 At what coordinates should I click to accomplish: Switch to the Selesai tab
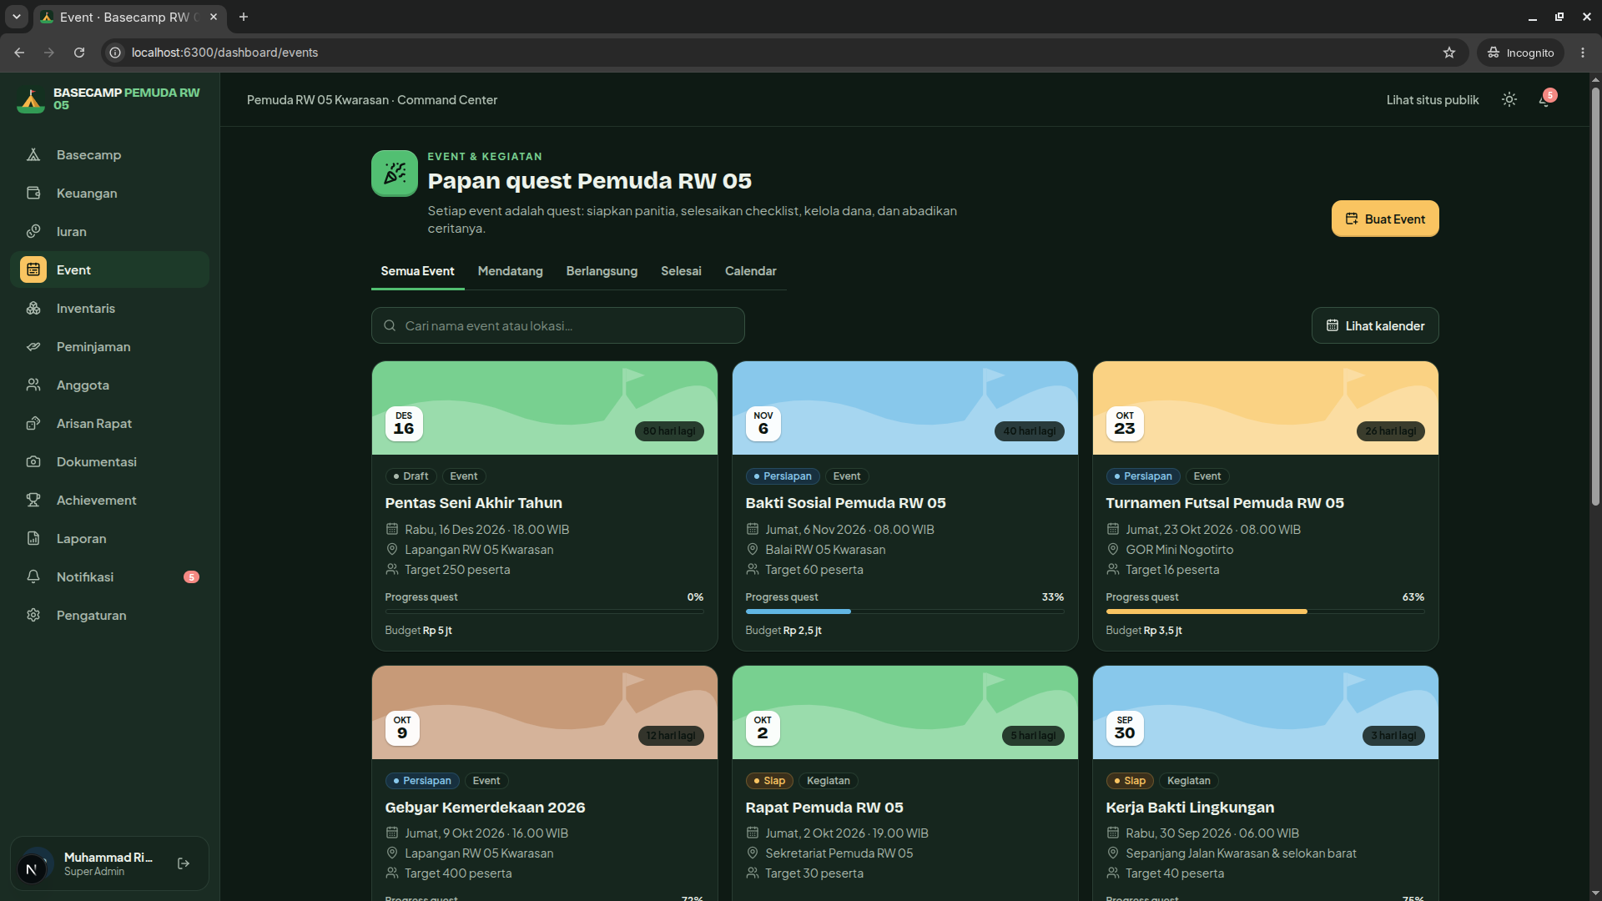[x=681, y=271]
